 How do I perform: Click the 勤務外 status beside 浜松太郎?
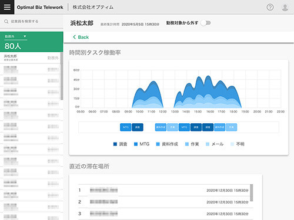click(x=53, y=58)
